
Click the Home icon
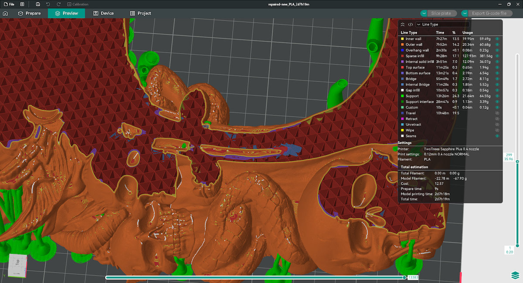coord(5,13)
